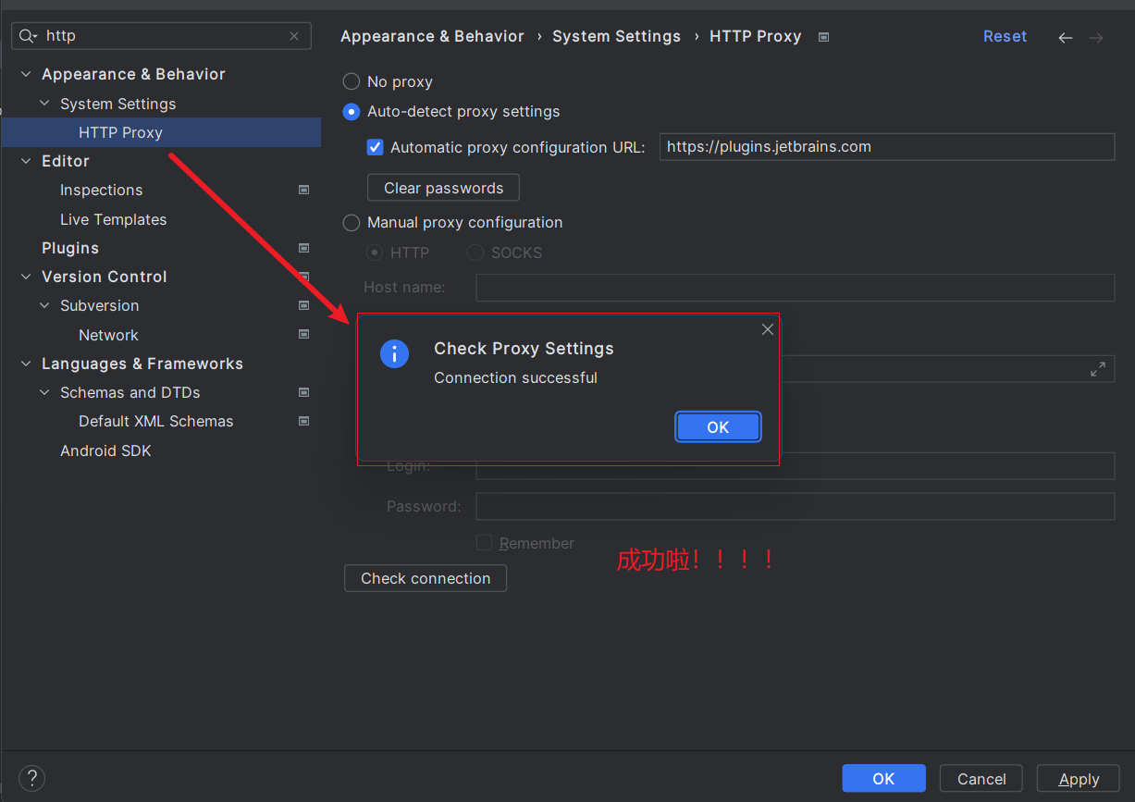Go back with the left arrow
The width and height of the screenshot is (1135, 802).
pyautogui.click(x=1066, y=37)
